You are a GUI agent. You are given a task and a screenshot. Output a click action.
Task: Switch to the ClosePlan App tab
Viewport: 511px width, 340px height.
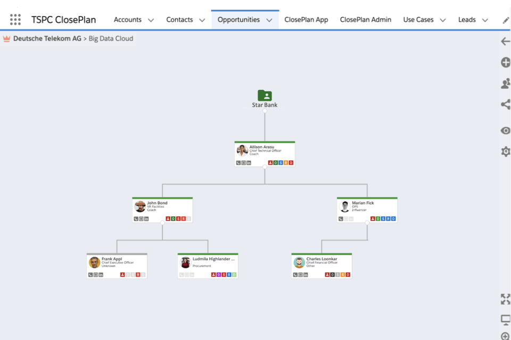(x=306, y=20)
